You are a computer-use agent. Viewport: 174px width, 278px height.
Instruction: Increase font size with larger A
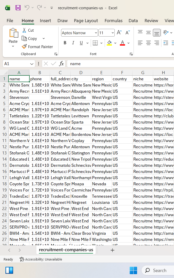pyautogui.click(x=119, y=32)
